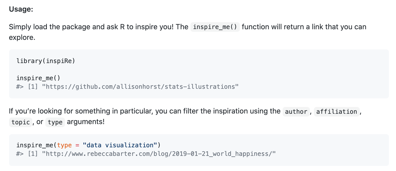Click the #> [1] output prefix in second block
The width and height of the screenshot is (396, 171).
tap(27, 154)
